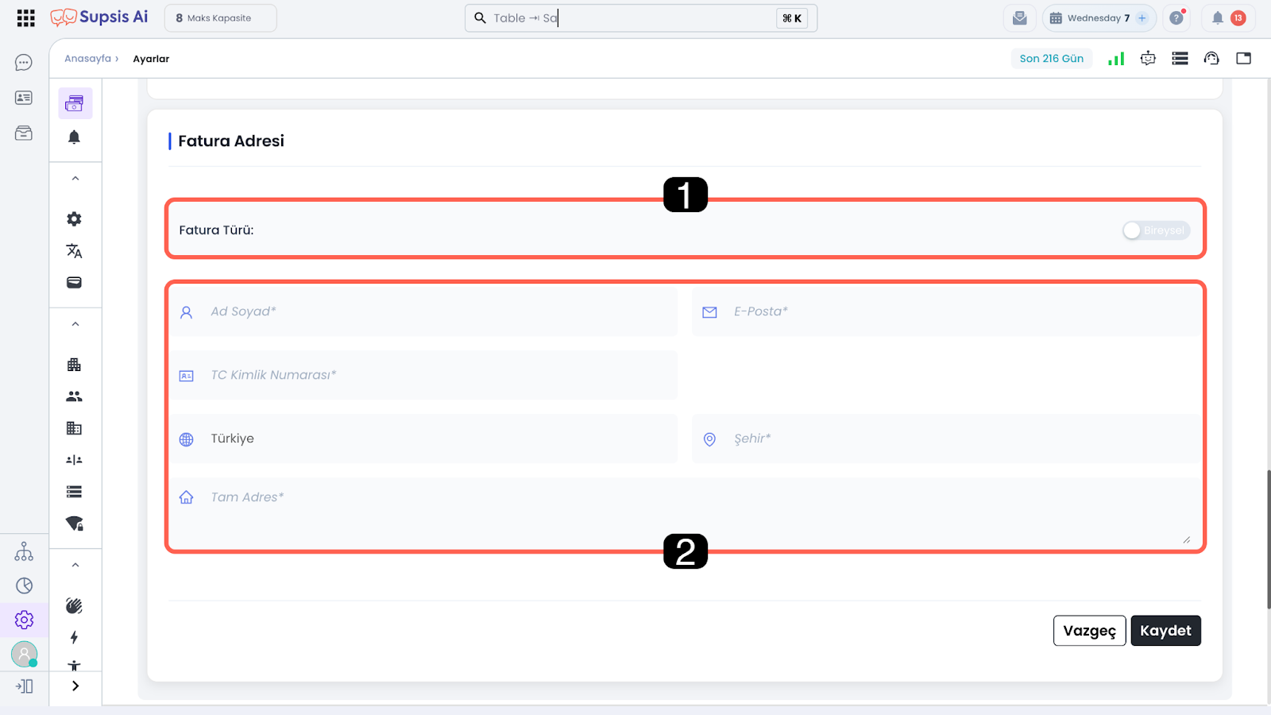Expand the sidebar with right arrow chevron
Screen dimensions: 1271x715
coord(75,686)
